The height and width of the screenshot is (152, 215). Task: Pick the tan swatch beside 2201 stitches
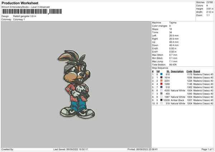pos(161,81)
